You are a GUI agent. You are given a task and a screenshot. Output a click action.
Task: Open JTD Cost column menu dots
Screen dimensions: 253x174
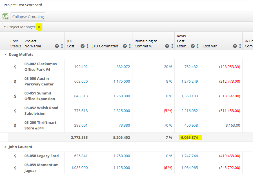[x=88, y=46]
